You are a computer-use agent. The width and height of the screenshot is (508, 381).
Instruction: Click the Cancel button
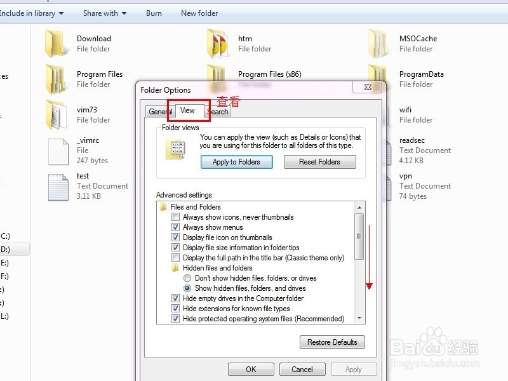point(302,370)
